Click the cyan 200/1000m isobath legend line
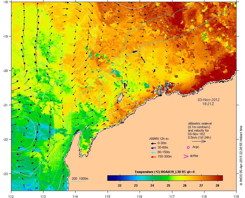Viewport: 245px width, 198px height. [78, 181]
